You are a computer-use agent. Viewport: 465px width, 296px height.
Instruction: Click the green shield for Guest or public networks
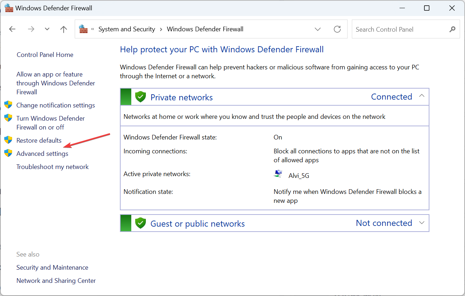pyautogui.click(x=141, y=223)
